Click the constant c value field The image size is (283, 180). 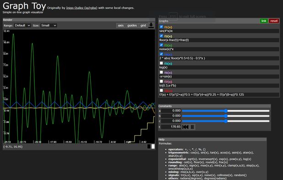tap(171, 121)
